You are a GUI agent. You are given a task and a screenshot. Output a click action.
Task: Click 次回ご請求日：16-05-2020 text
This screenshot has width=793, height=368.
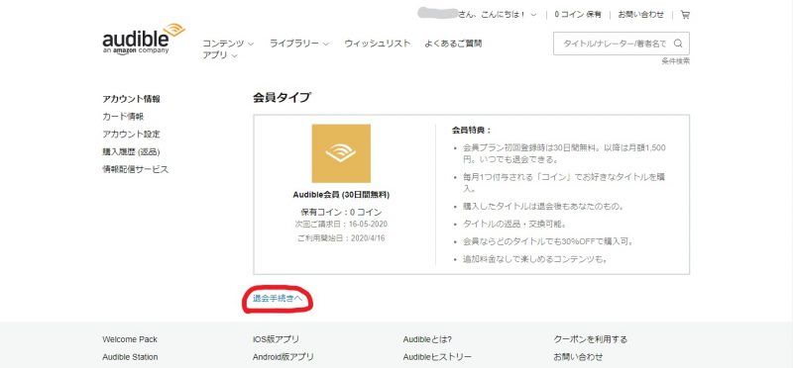tap(341, 225)
